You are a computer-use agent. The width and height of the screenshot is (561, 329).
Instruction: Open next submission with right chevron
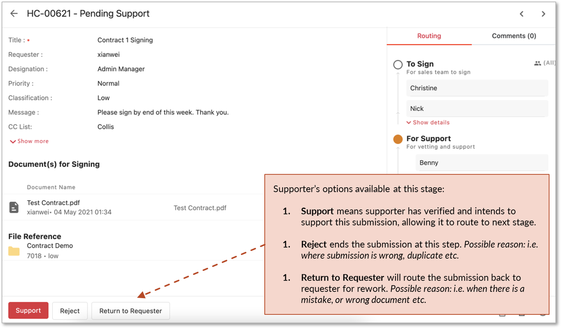click(x=543, y=14)
